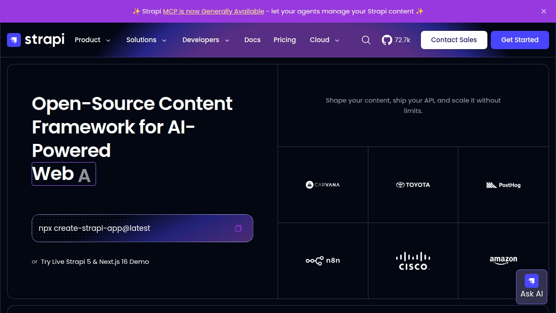Click the Strapi logo in the header
Image resolution: width=556 pixels, height=313 pixels.
click(x=36, y=40)
